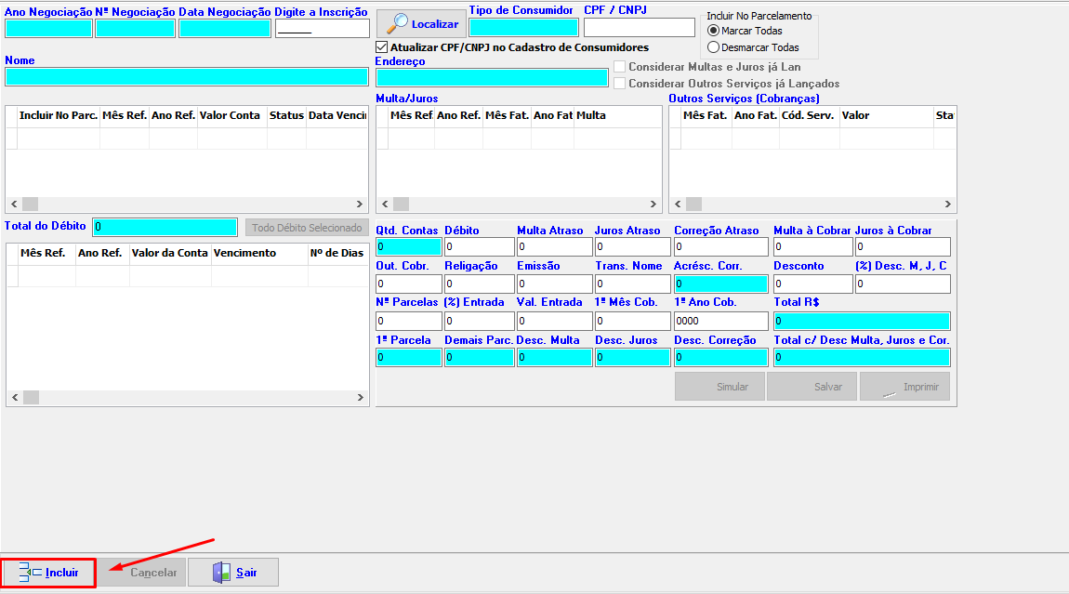This screenshot has width=1069, height=594.
Task: Click the Imprimir print button
Action: [904, 387]
